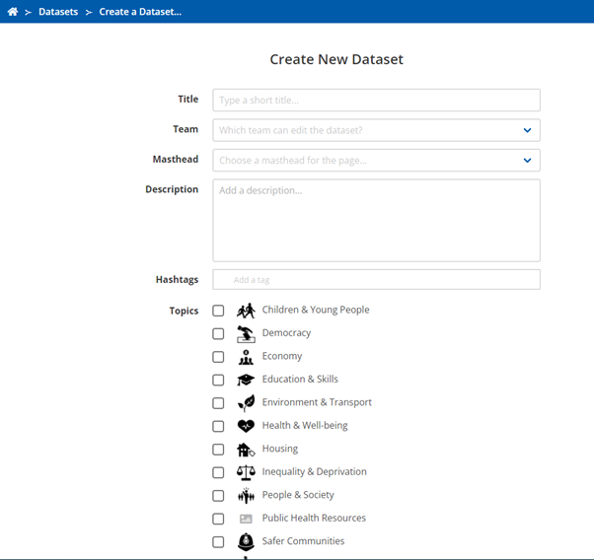Select the Public Health Resources checkbox
Screen dimensions: 594x560
218,519
